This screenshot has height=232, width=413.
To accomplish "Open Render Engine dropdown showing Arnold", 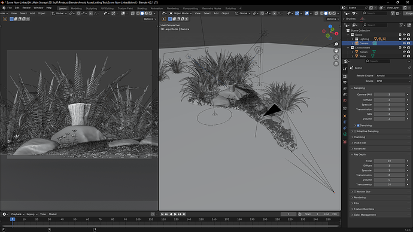I will click(393, 75).
